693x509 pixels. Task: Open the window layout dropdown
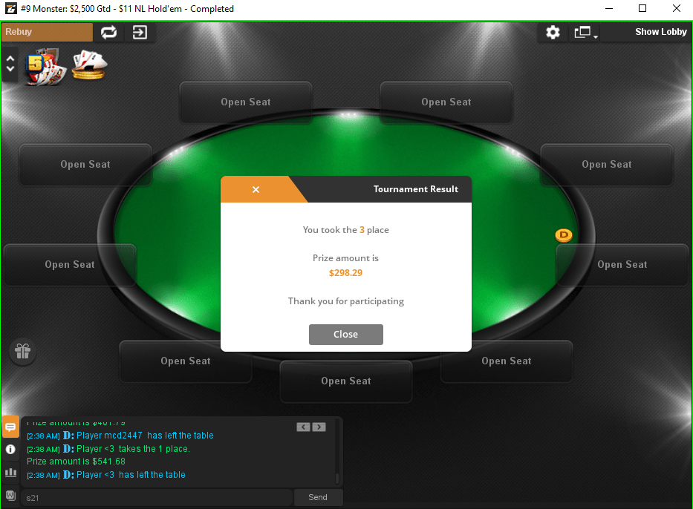(585, 32)
